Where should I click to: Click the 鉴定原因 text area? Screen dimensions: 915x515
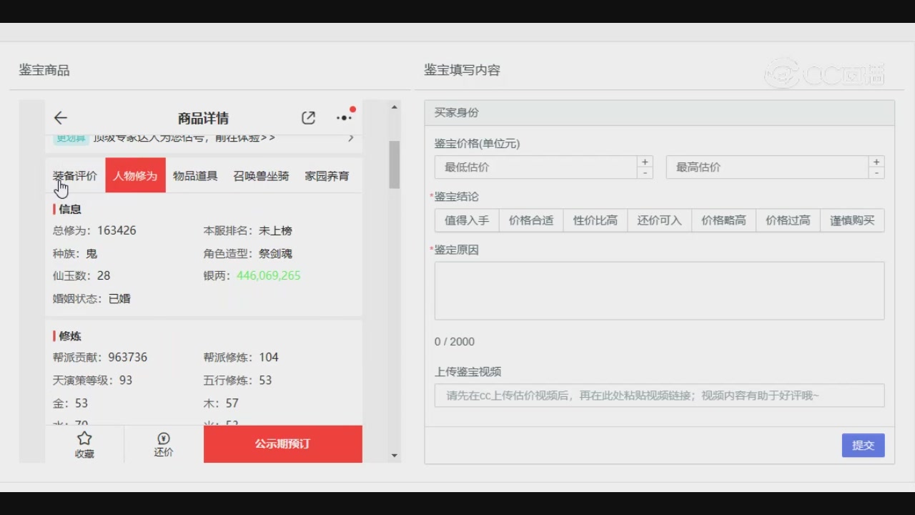pos(659,290)
